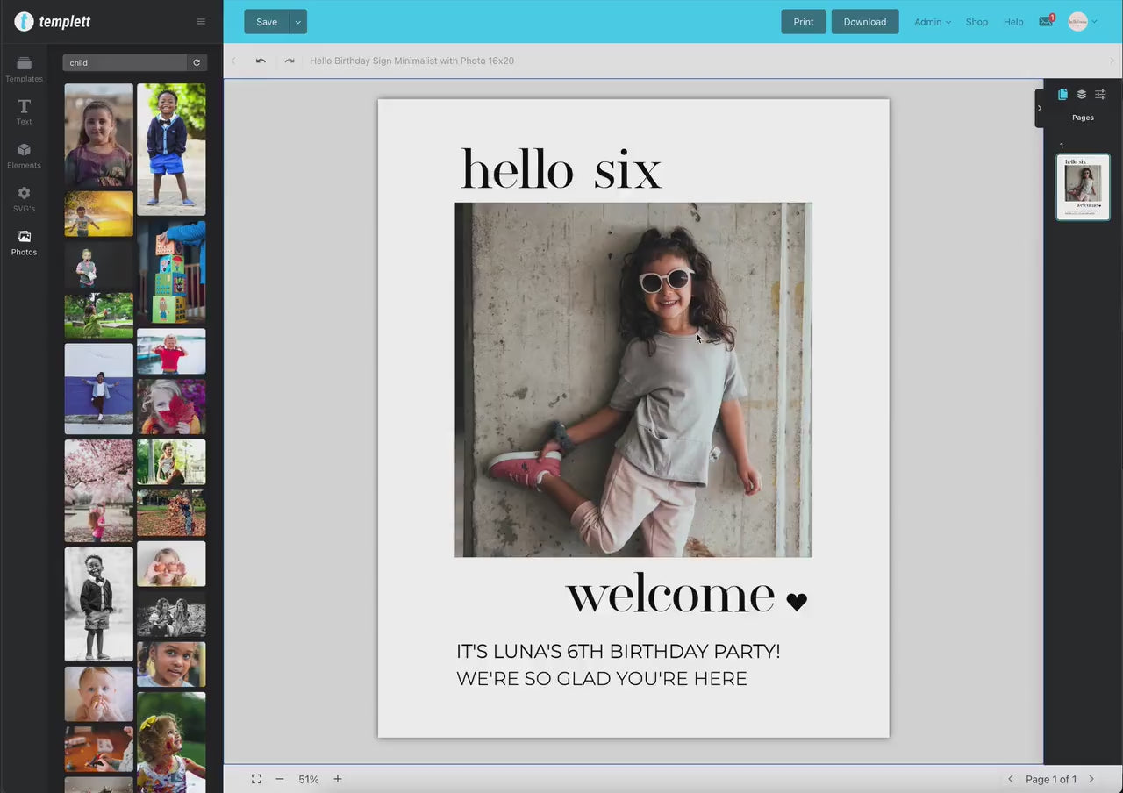
Task: Click the photo search field containing 'child'
Action: [125, 62]
